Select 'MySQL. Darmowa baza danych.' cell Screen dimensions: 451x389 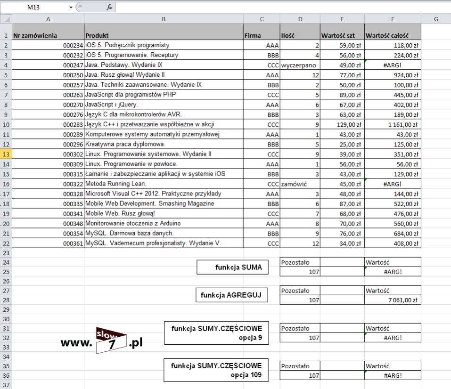click(x=164, y=234)
